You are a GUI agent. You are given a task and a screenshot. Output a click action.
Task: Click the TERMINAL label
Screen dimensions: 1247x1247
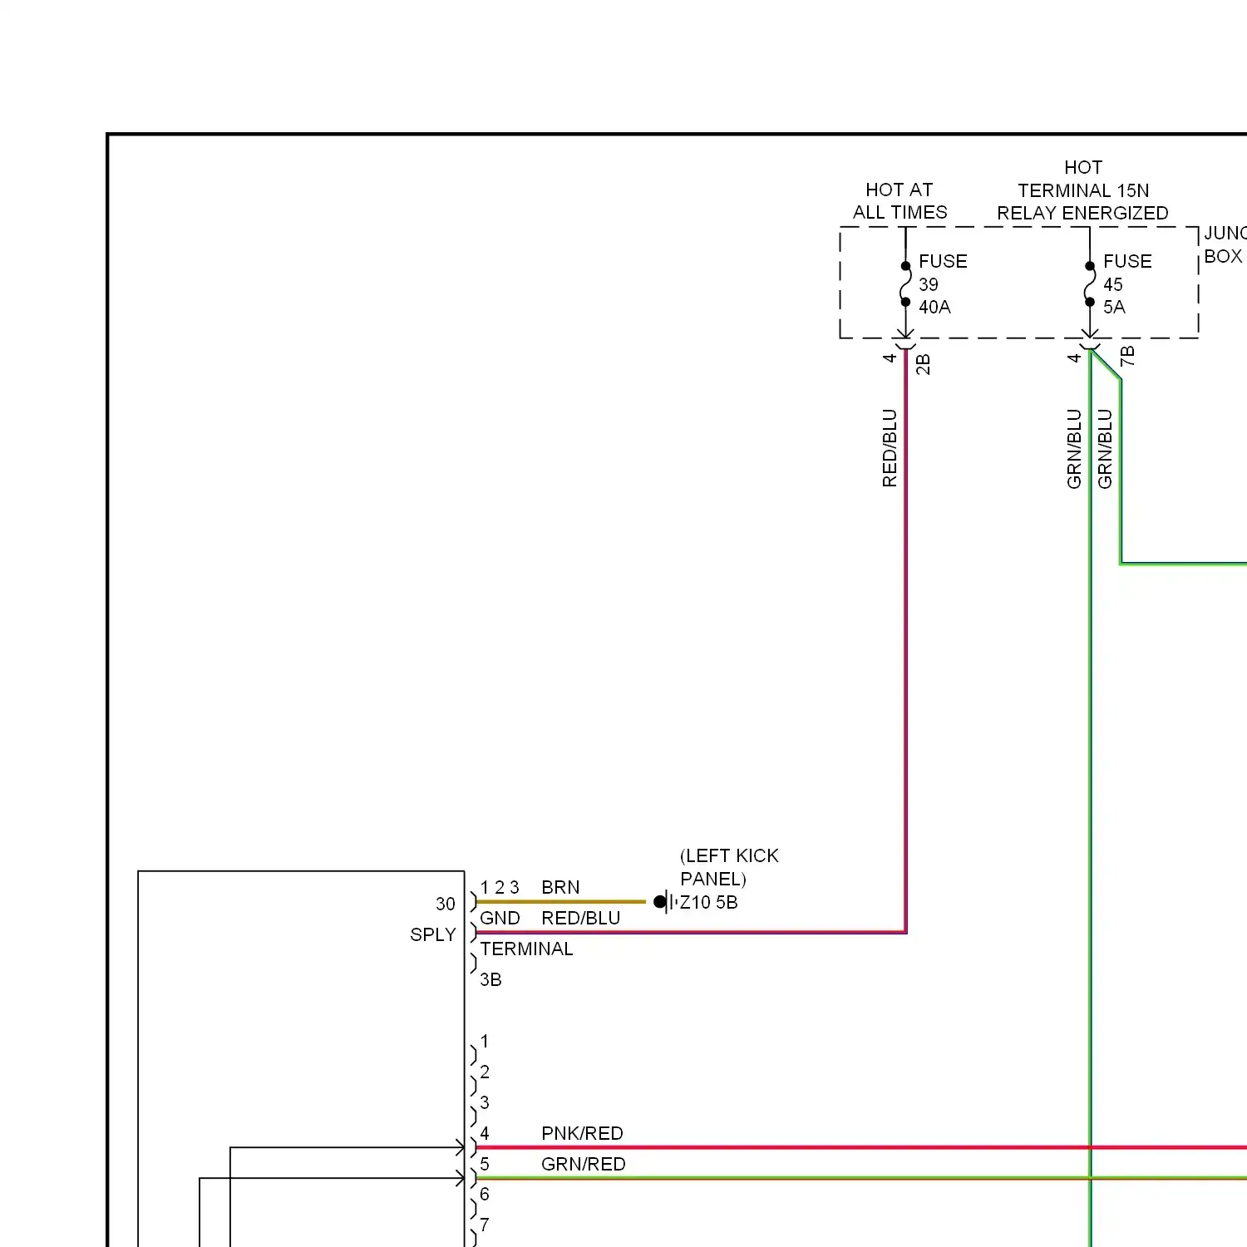click(526, 949)
